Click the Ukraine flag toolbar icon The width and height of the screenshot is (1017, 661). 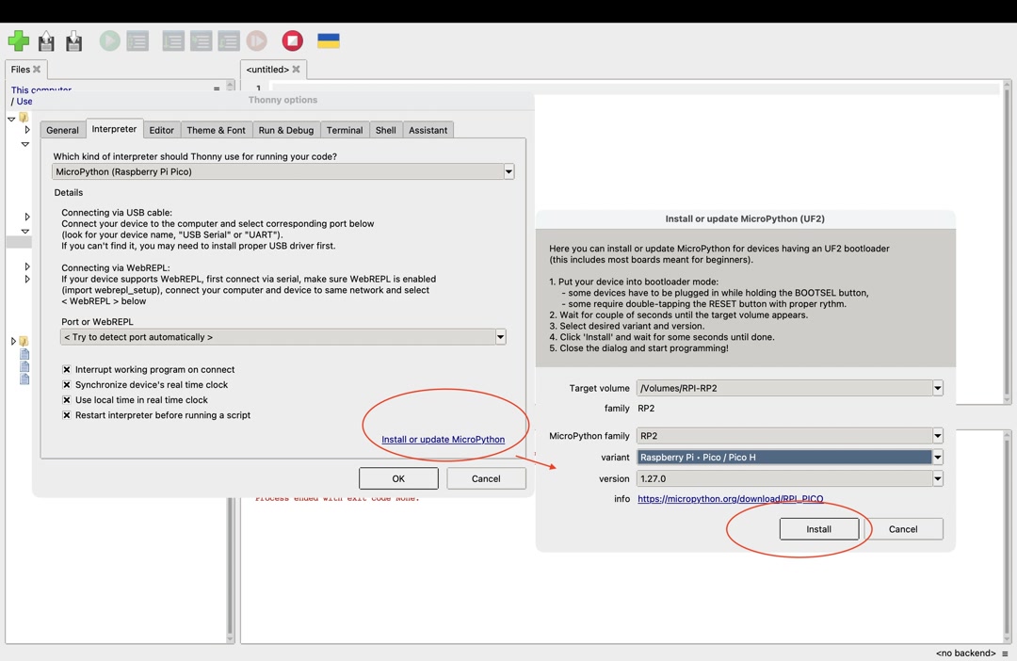[x=329, y=40]
